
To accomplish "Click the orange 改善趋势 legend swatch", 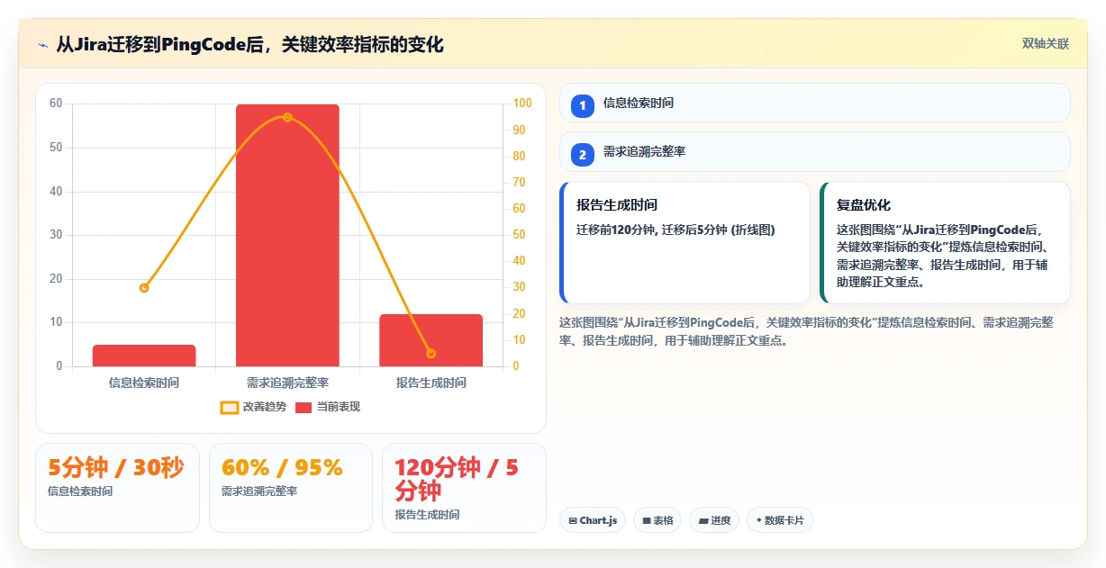I will [x=230, y=408].
